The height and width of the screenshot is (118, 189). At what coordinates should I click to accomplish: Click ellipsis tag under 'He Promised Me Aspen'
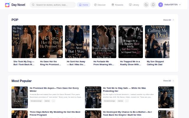53,101
